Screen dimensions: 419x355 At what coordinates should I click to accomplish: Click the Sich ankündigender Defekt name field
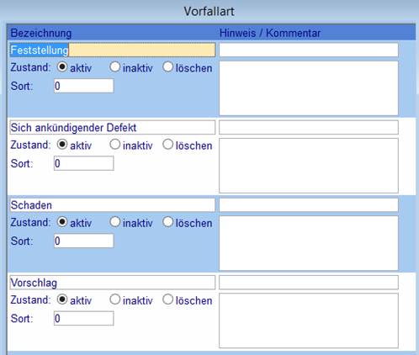tap(113, 128)
